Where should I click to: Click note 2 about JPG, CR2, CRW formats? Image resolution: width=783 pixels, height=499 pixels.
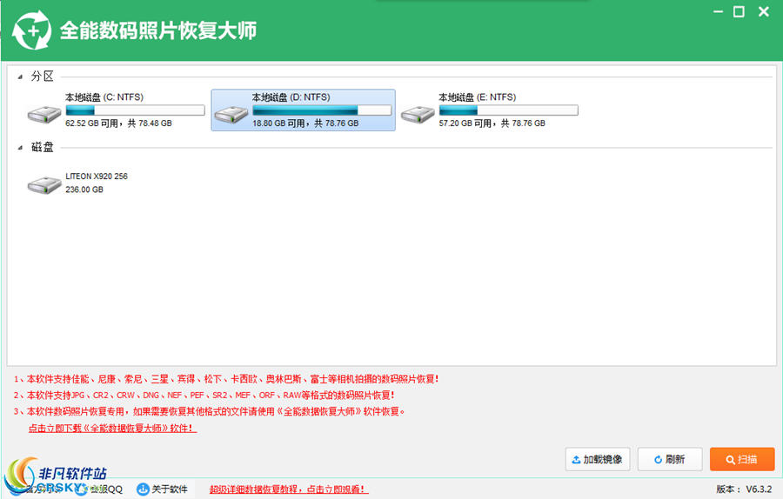pyautogui.click(x=204, y=396)
